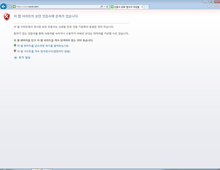Close the 인증서 오류 tab with its X
Viewport: 220px width, 170px height.
tap(142, 7)
